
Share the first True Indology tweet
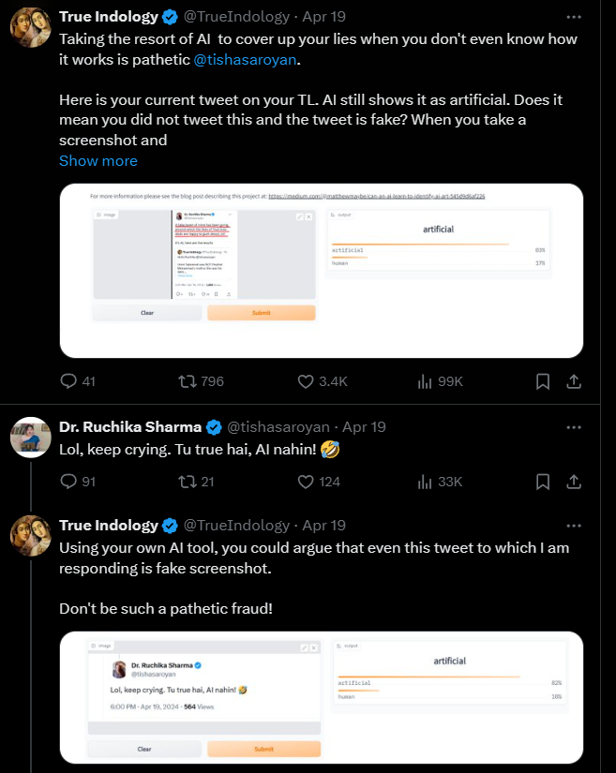[575, 381]
